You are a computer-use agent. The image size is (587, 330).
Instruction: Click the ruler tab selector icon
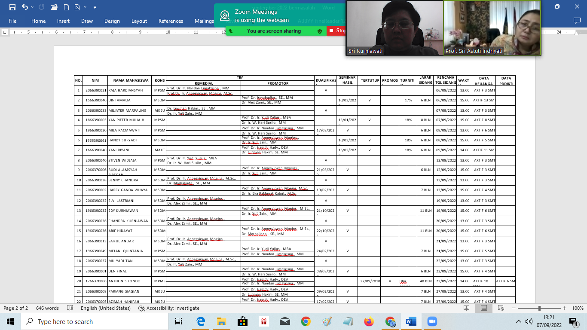(x=4, y=32)
